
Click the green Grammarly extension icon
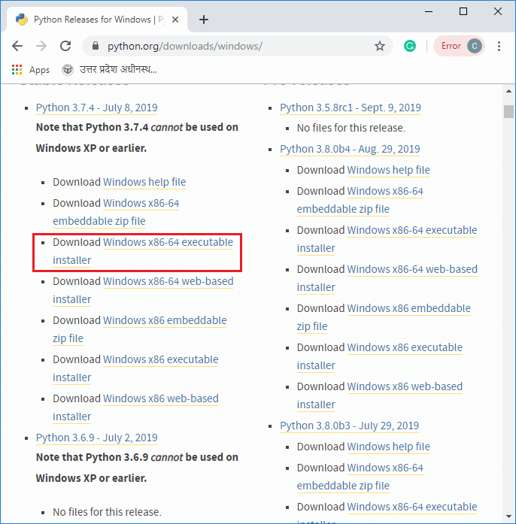(x=410, y=46)
